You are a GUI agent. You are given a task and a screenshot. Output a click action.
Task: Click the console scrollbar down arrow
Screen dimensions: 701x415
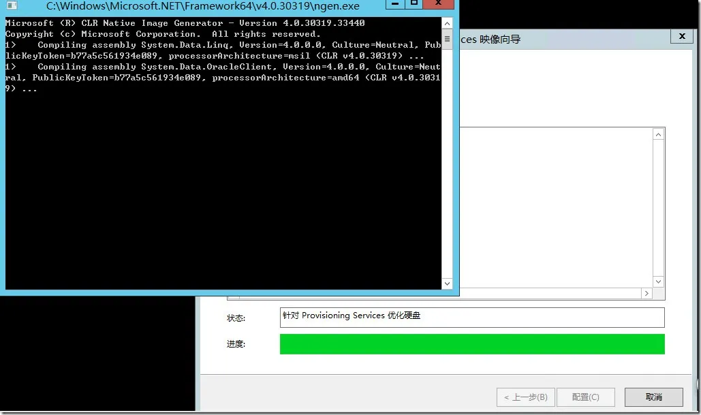448,283
